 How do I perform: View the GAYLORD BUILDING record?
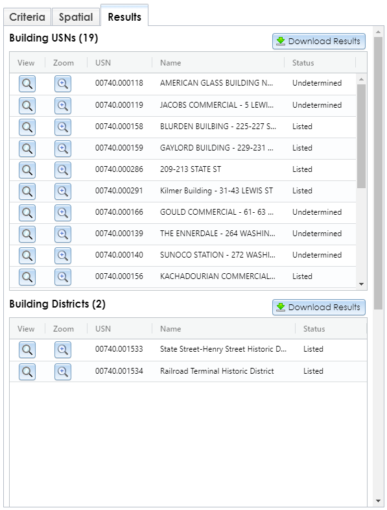pyautogui.click(x=27, y=149)
